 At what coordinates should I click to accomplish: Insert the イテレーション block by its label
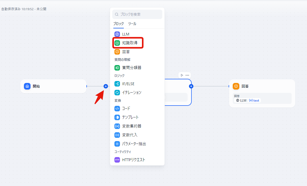(132, 92)
